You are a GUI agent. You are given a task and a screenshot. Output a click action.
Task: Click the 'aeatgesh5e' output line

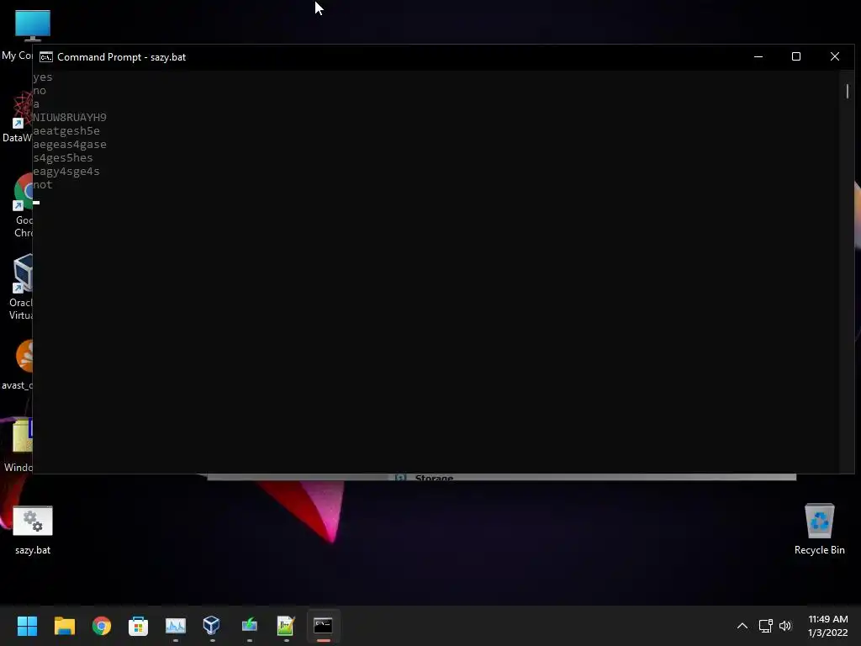(x=66, y=130)
